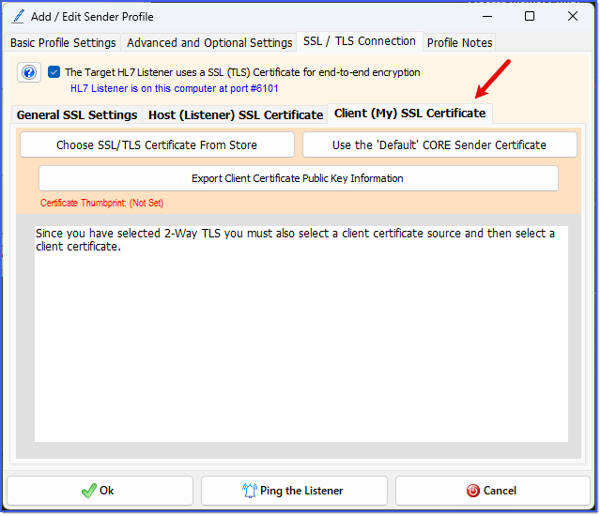Screen dimensions: 601x516
Task: Open the blue question mark help icon
Action: [29, 72]
